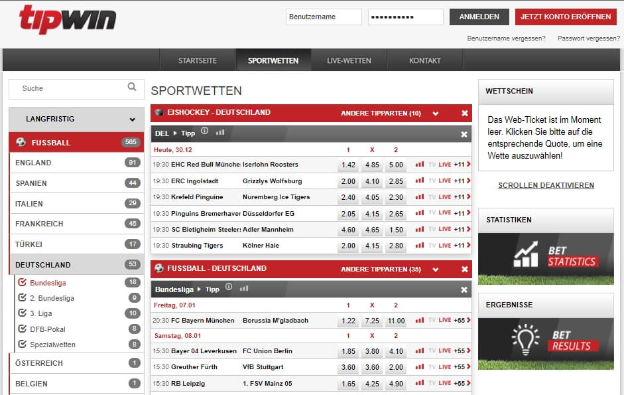This screenshot has width=624, height=395.
Task: Select odds 1.42 for EHC Red Bull München
Action: (x=348, y=165)
